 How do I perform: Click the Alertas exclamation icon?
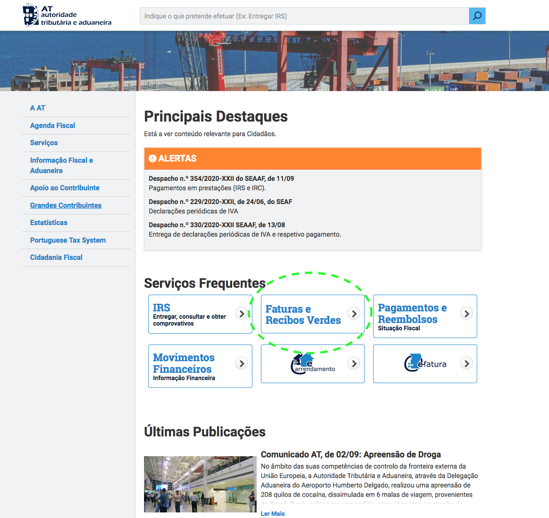[x=153, y=158]
